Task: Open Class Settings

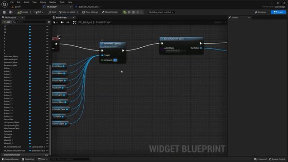Action: pyautogui.click(x=90, y=12)
